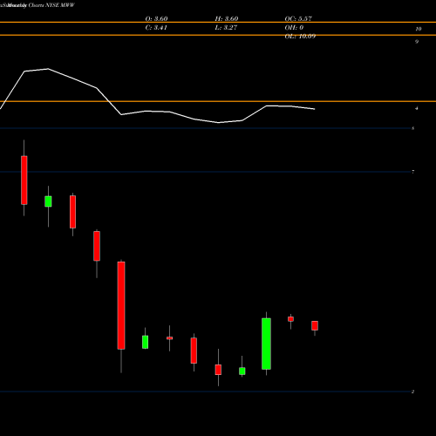Click the open value O: 3.60
This screenshot has height=436, width=436.
pyautogui.click(x=156, y=18)
